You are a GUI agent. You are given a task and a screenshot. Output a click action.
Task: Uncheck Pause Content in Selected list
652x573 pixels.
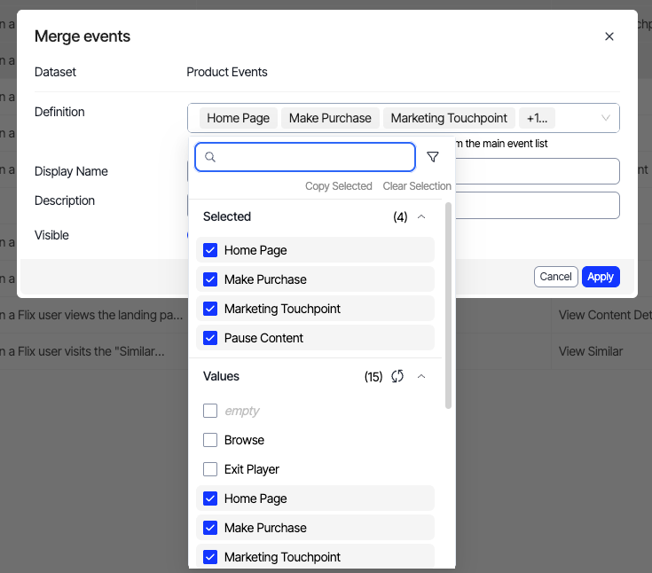coord(210,338)
